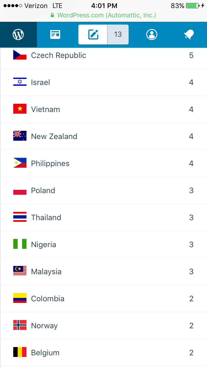Screen dimensions: 207x368
Task: Tap the battery indicator in status bar
Action: (193, 6)
